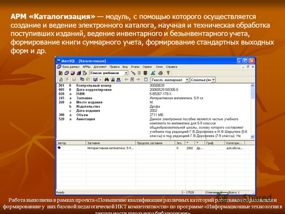Click the middle binoculars find-next icon
Image resolution: width=285 pixels, height=214 pixels.
[113, 80]
